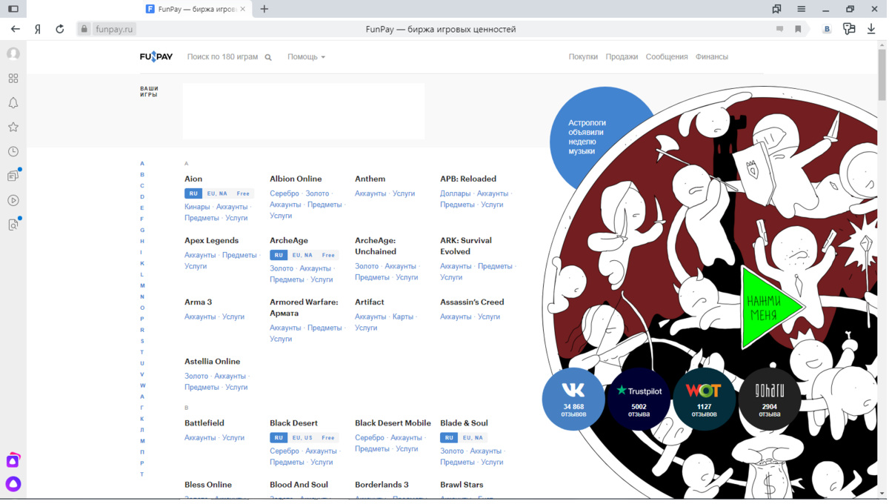This screenshot has height=504, width=889.
Task: Open the favorites star in sidebar
Action: coord(13,127)
